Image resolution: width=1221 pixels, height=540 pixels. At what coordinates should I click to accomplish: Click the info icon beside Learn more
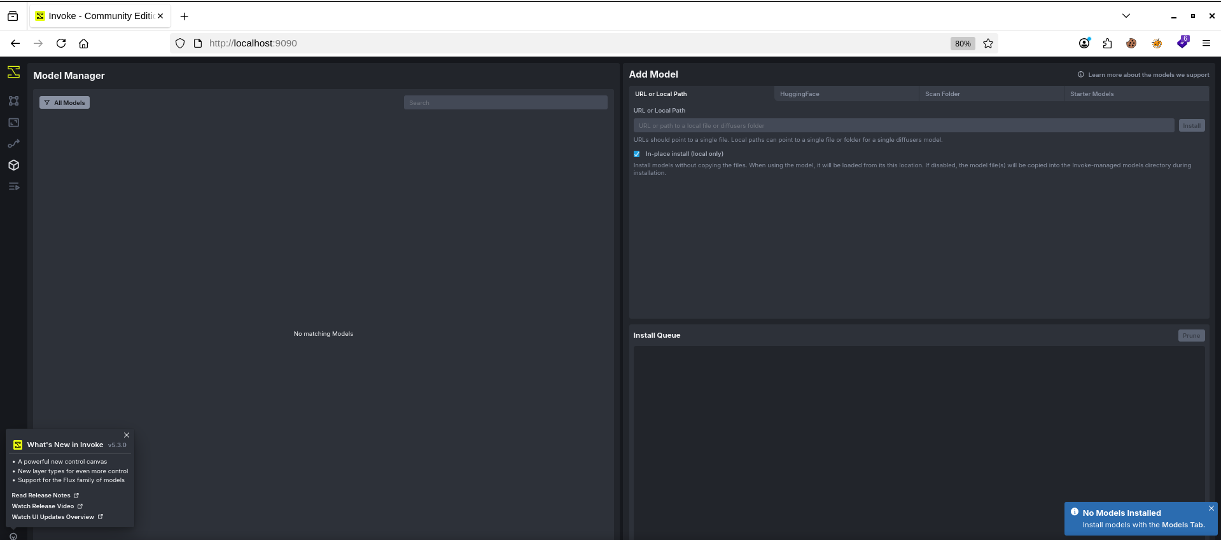[1080, 74]
